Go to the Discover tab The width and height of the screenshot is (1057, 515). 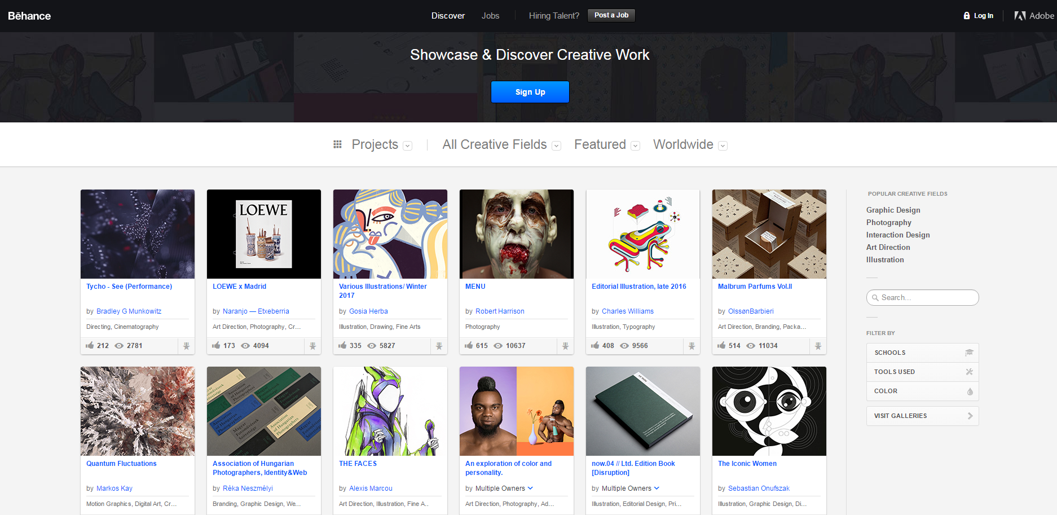tap(448, 16)
